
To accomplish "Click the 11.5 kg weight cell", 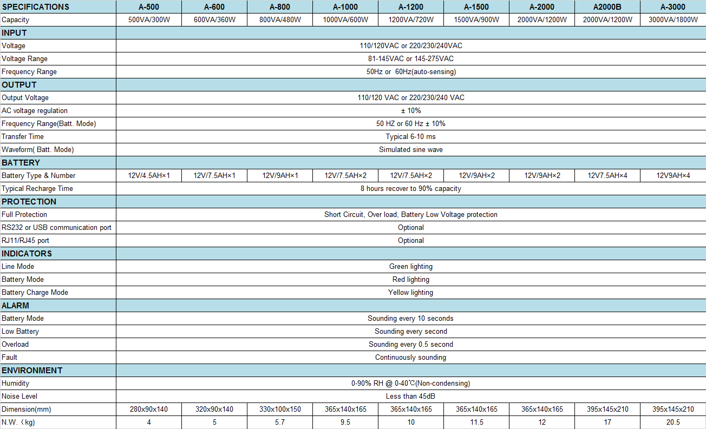I will pyautogui.click(x=476, y=423).
